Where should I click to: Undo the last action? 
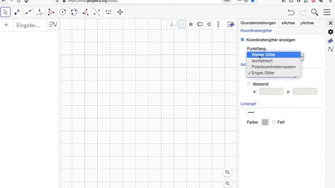pos(291,13)
